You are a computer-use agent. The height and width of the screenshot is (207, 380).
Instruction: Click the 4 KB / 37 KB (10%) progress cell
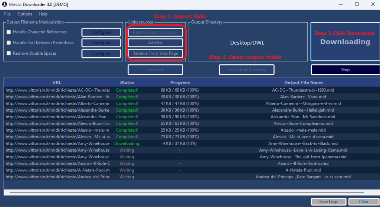tap(180, 143)
